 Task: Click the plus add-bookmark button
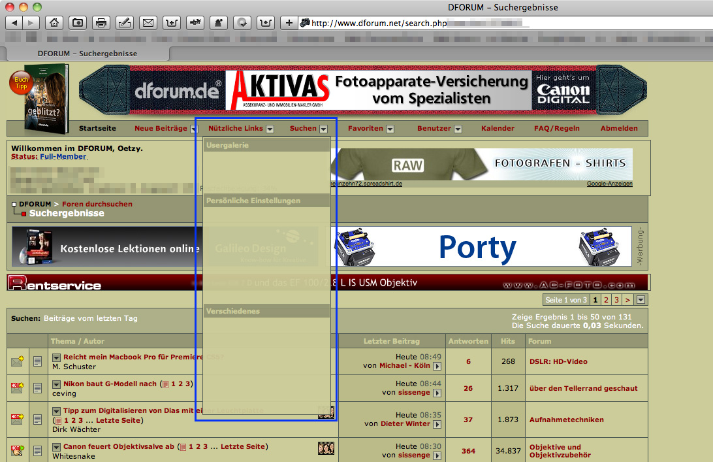click(289, 23)
